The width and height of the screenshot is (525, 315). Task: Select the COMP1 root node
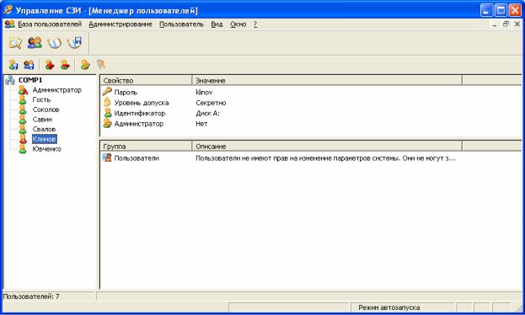[x=30, y=80]
